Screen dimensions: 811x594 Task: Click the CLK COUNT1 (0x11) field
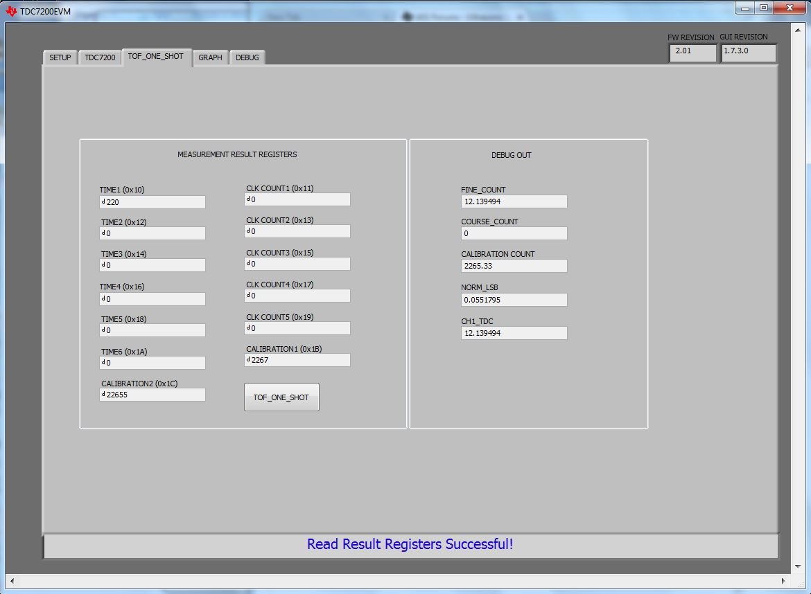click(297, 199)
